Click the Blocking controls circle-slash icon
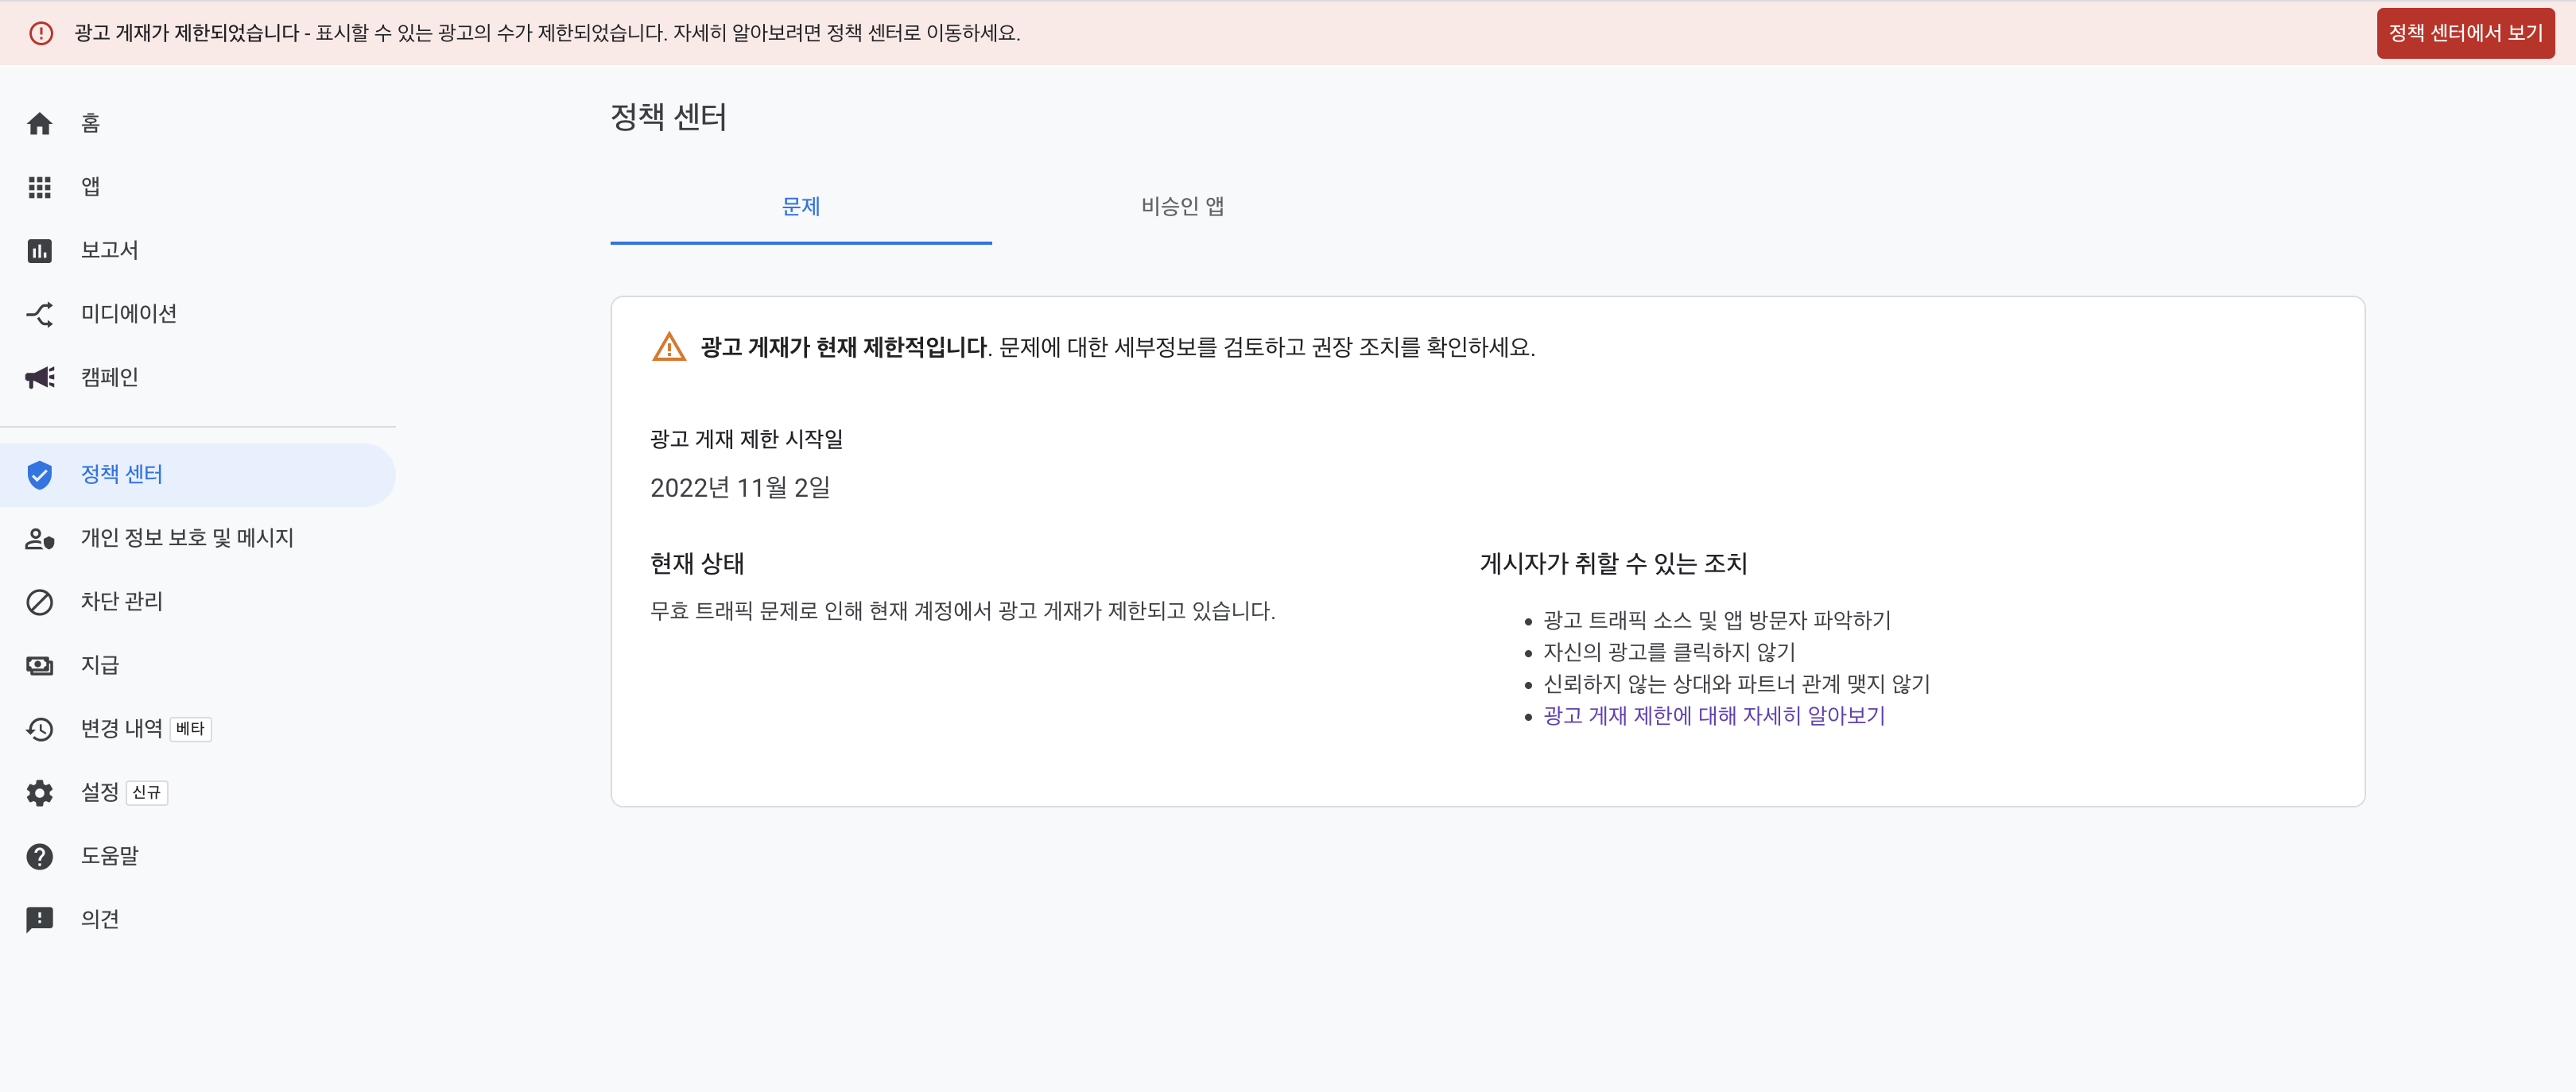 39,602
